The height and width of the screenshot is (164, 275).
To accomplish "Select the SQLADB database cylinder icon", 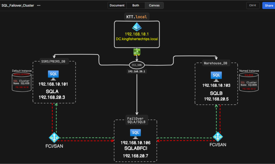I will (21, 81).
